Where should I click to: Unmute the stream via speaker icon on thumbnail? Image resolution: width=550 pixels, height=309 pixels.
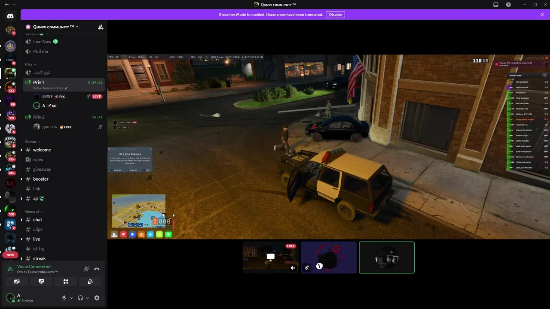pyautogui.click(x=293, y=268)
